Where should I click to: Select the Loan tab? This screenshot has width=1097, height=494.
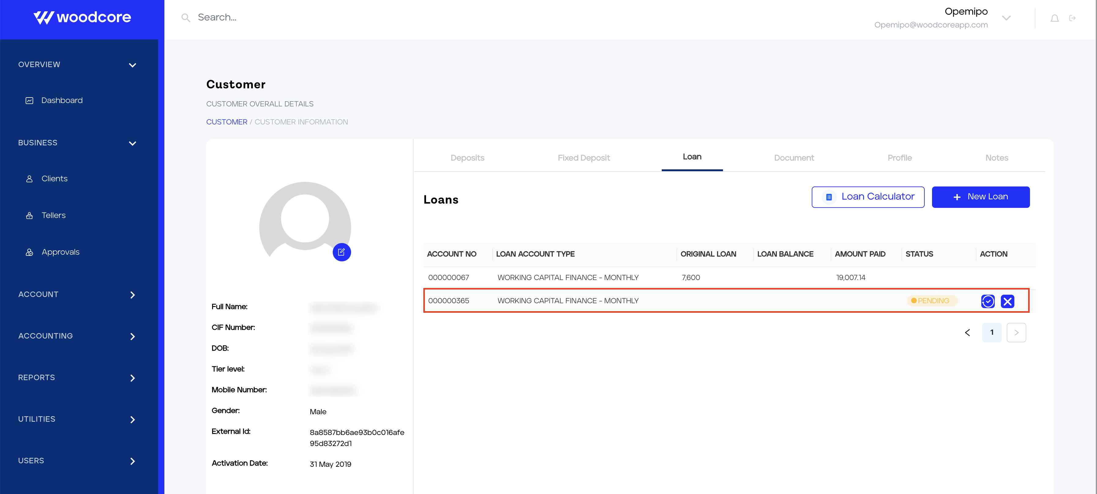point(691,157)
